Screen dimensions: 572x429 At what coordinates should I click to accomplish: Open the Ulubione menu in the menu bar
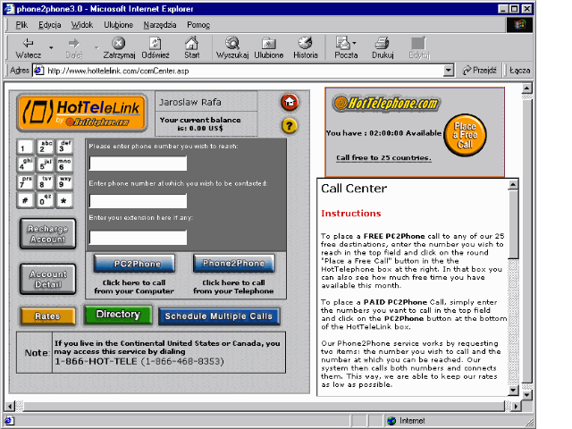tap(118, 25)
